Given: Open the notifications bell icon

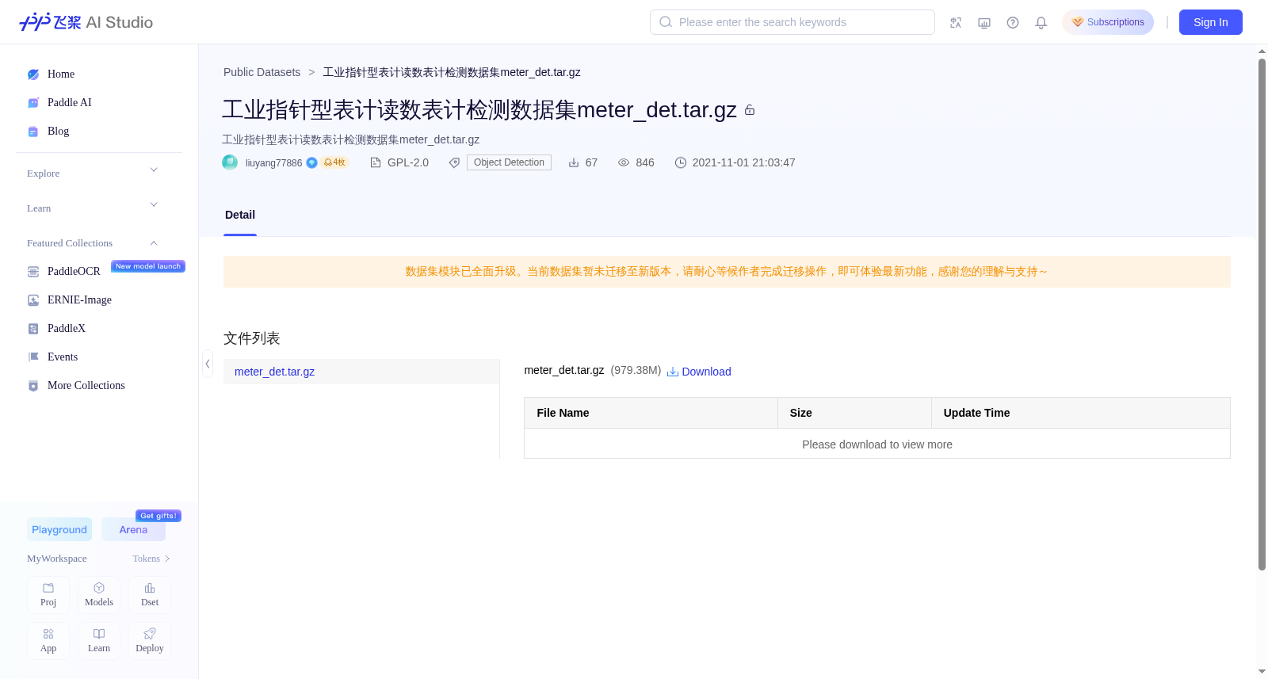Looking at the screenshot, I should (1041, 22).
